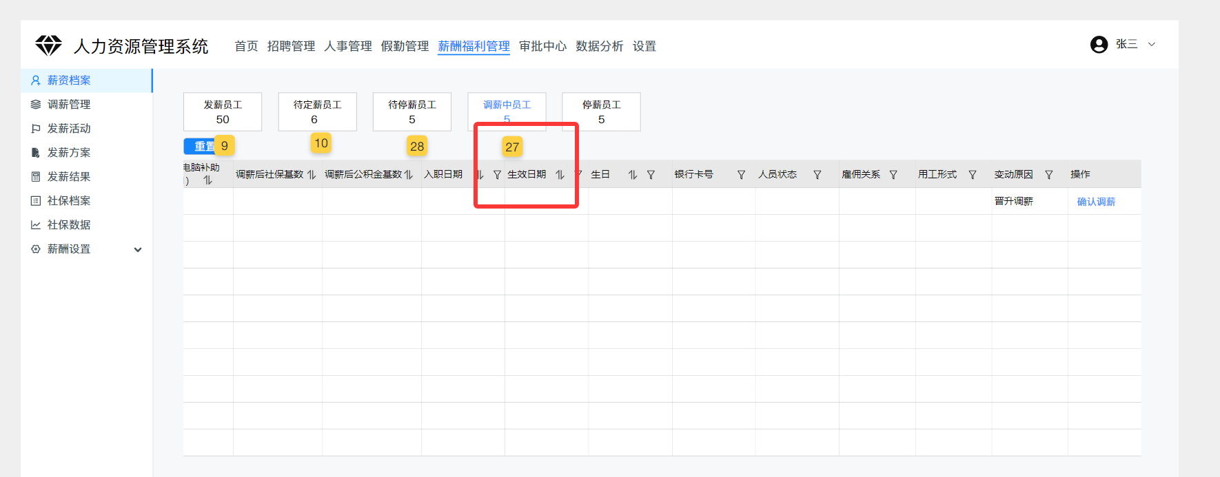
Task: Click the 确认调薪 link
Action: click(x=1096, y=202)
